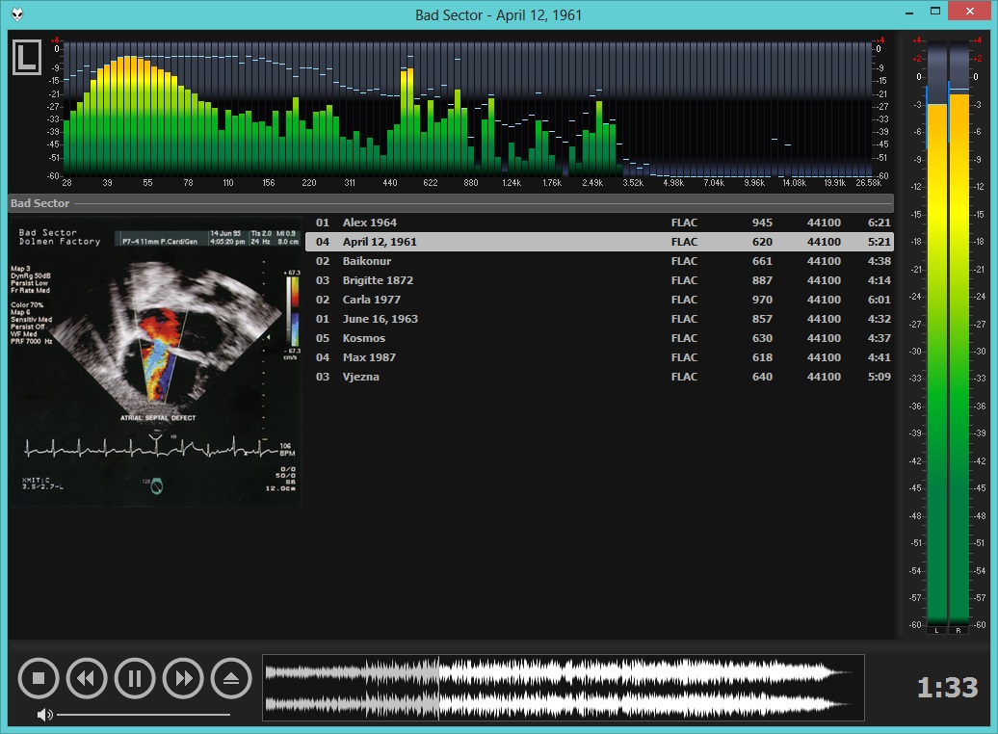Skip to the next track
Screen dimensions: 998x734
coord(183,679)
